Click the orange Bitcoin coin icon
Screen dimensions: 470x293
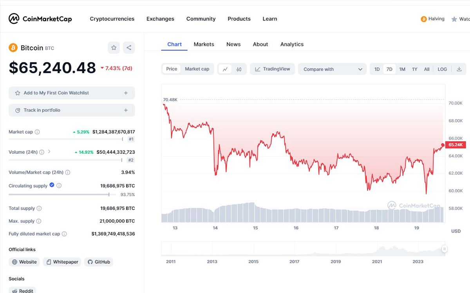13,48
